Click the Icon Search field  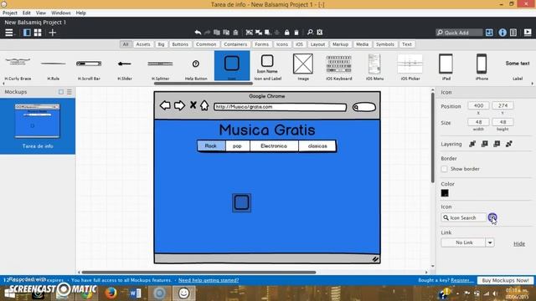[463, 217]
